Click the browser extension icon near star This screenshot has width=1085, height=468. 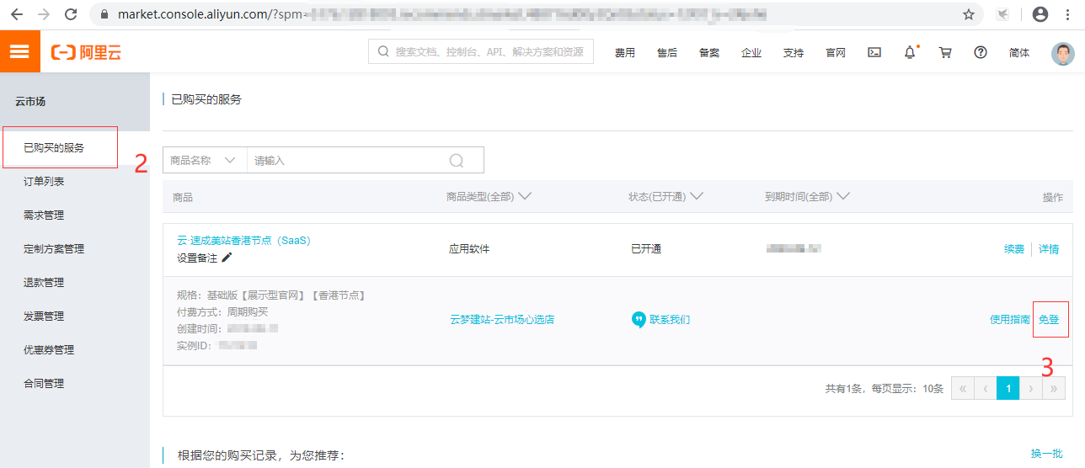pyautogui.click(x=1002, y=14)
